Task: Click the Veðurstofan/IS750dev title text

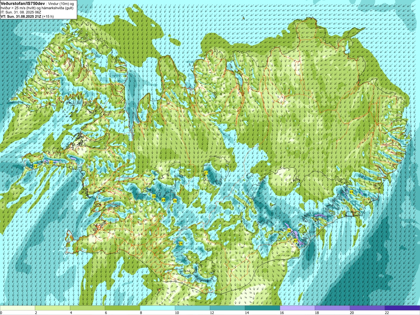Action: pyautogui.click(x=23, y=3)
